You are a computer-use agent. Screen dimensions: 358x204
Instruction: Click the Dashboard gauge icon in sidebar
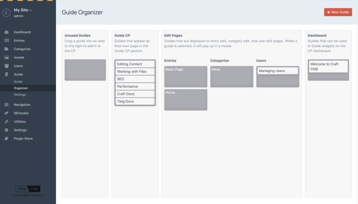coord(7,32)
